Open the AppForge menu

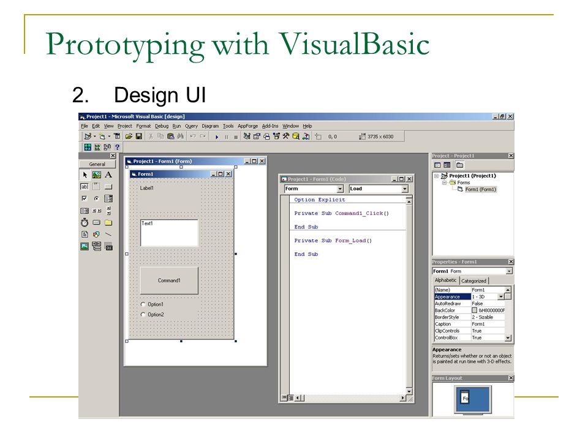coord(247,126)
